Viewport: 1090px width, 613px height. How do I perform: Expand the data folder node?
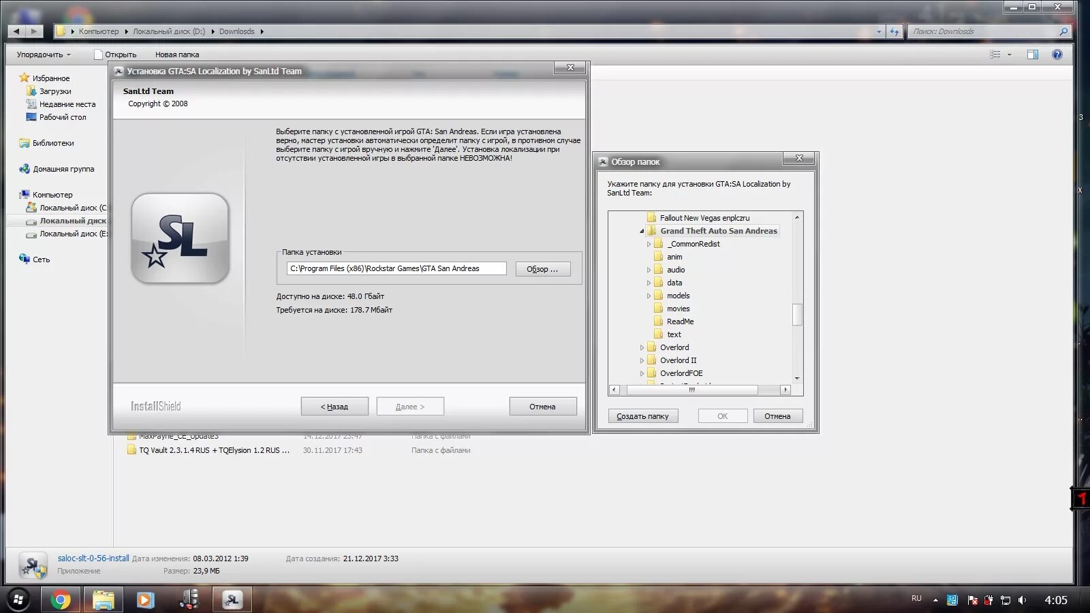coord(649,283)
